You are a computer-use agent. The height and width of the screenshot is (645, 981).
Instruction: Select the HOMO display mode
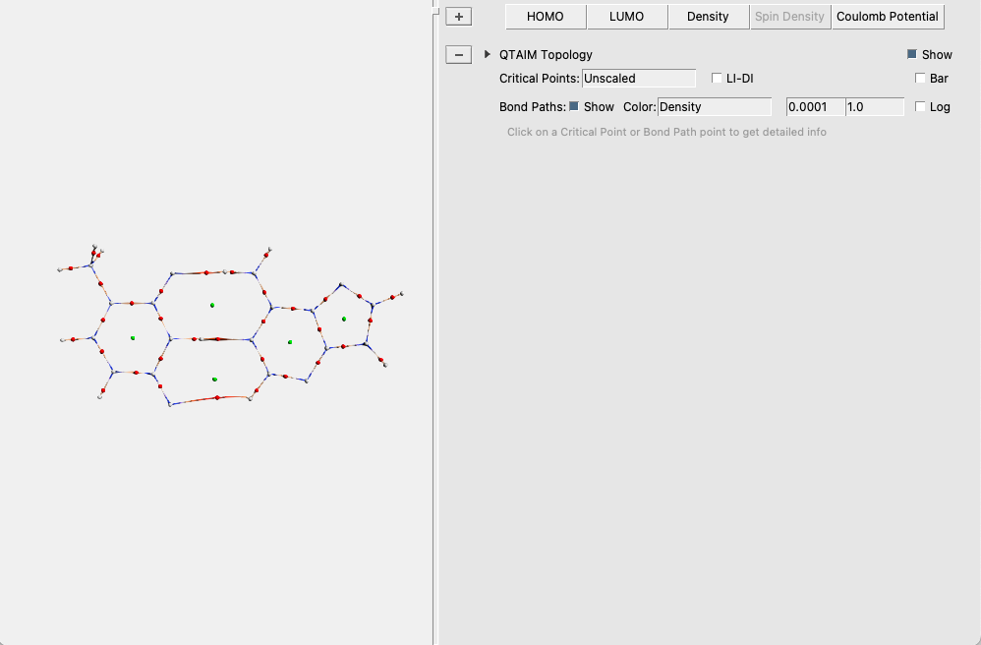click(x=545, y=16)
